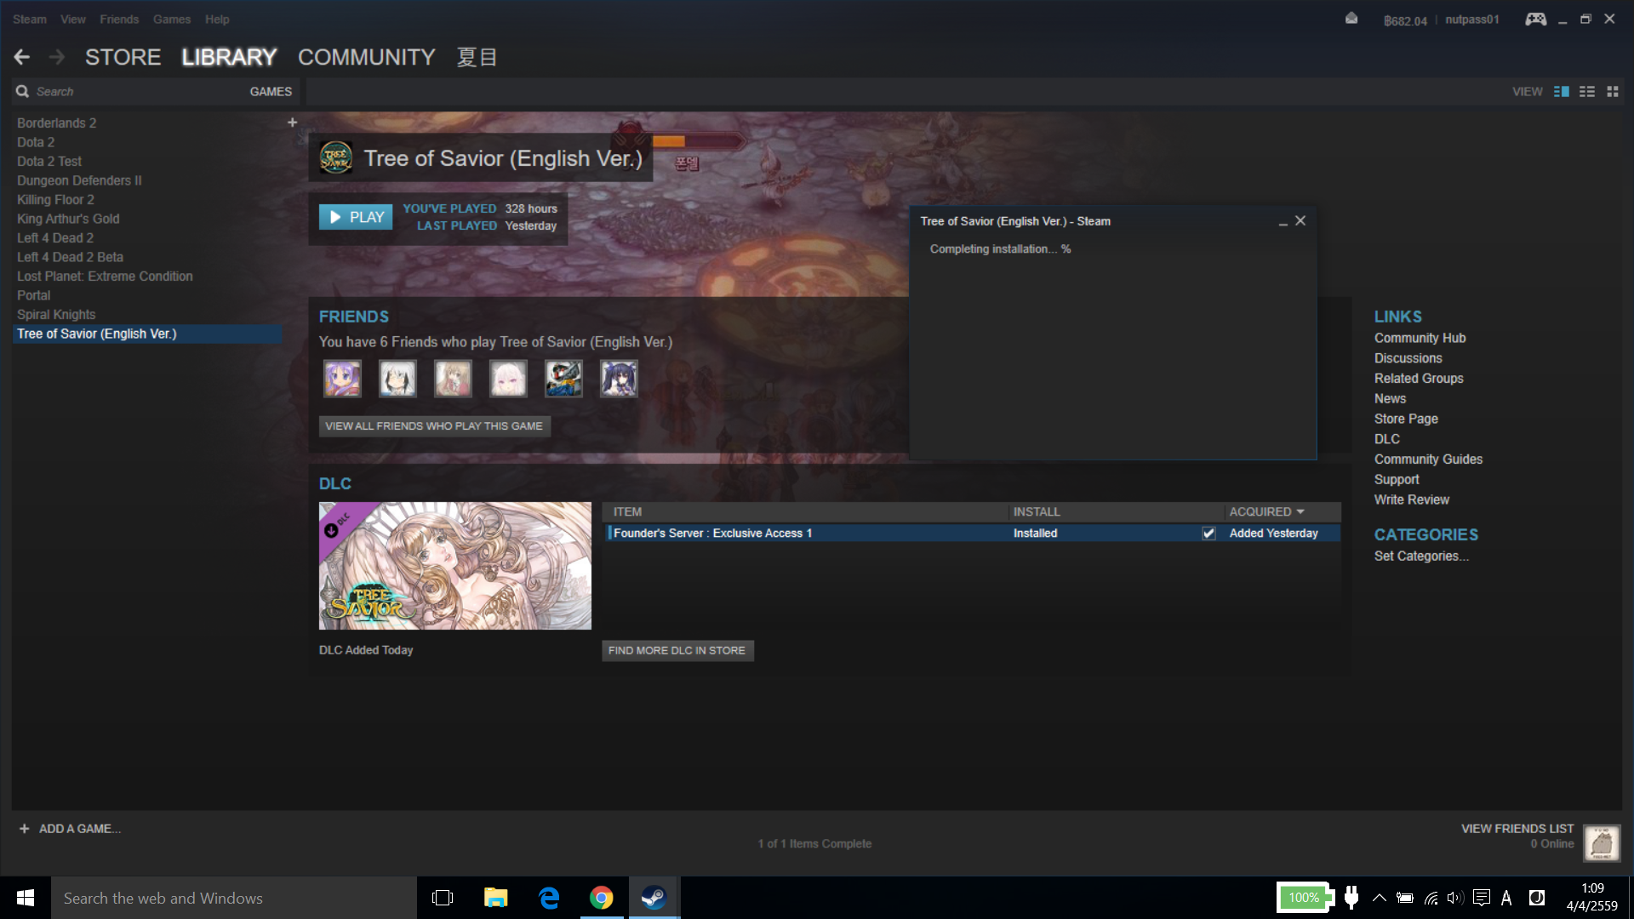1634x919 pixels.
Task: Launch Google Chrome from taskbar
Action: coord(602,898)
